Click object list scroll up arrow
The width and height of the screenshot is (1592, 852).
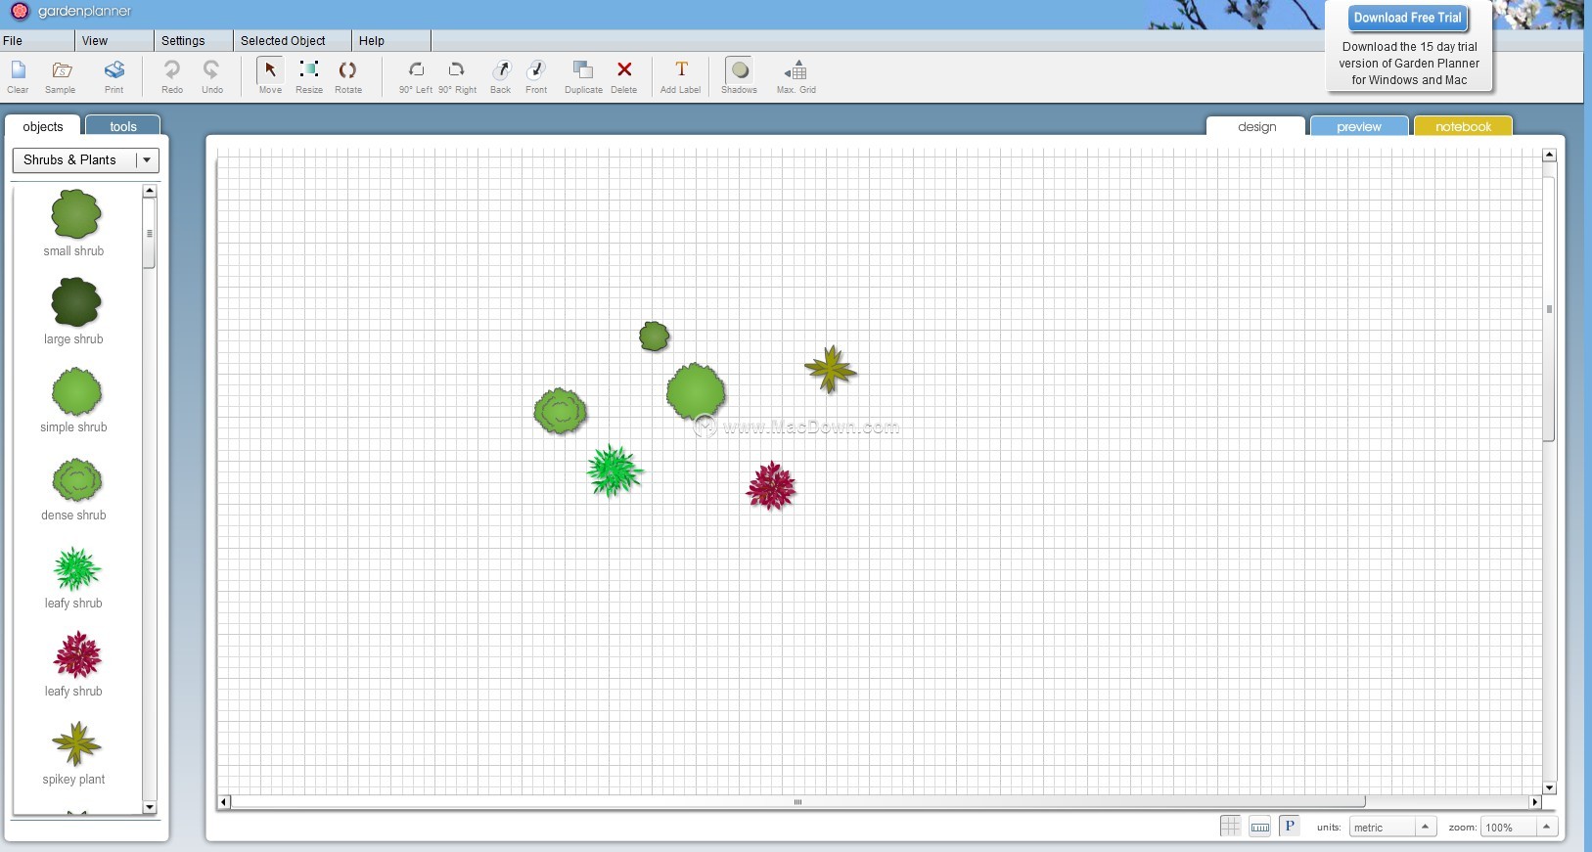[x=150, y=191]
